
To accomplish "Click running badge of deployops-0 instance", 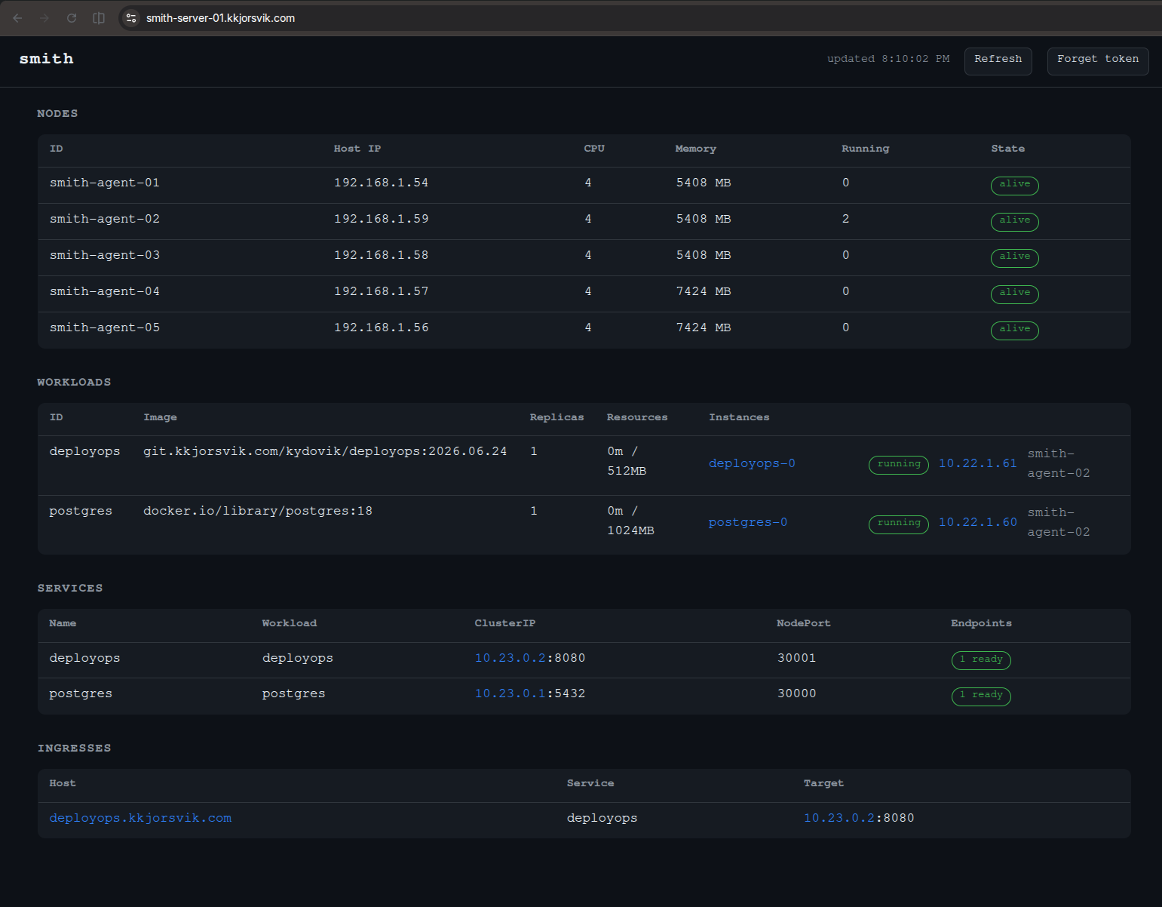I will tap(898, 465).
